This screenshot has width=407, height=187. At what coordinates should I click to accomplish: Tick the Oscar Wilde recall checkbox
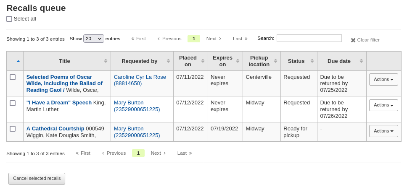[13, 77]
